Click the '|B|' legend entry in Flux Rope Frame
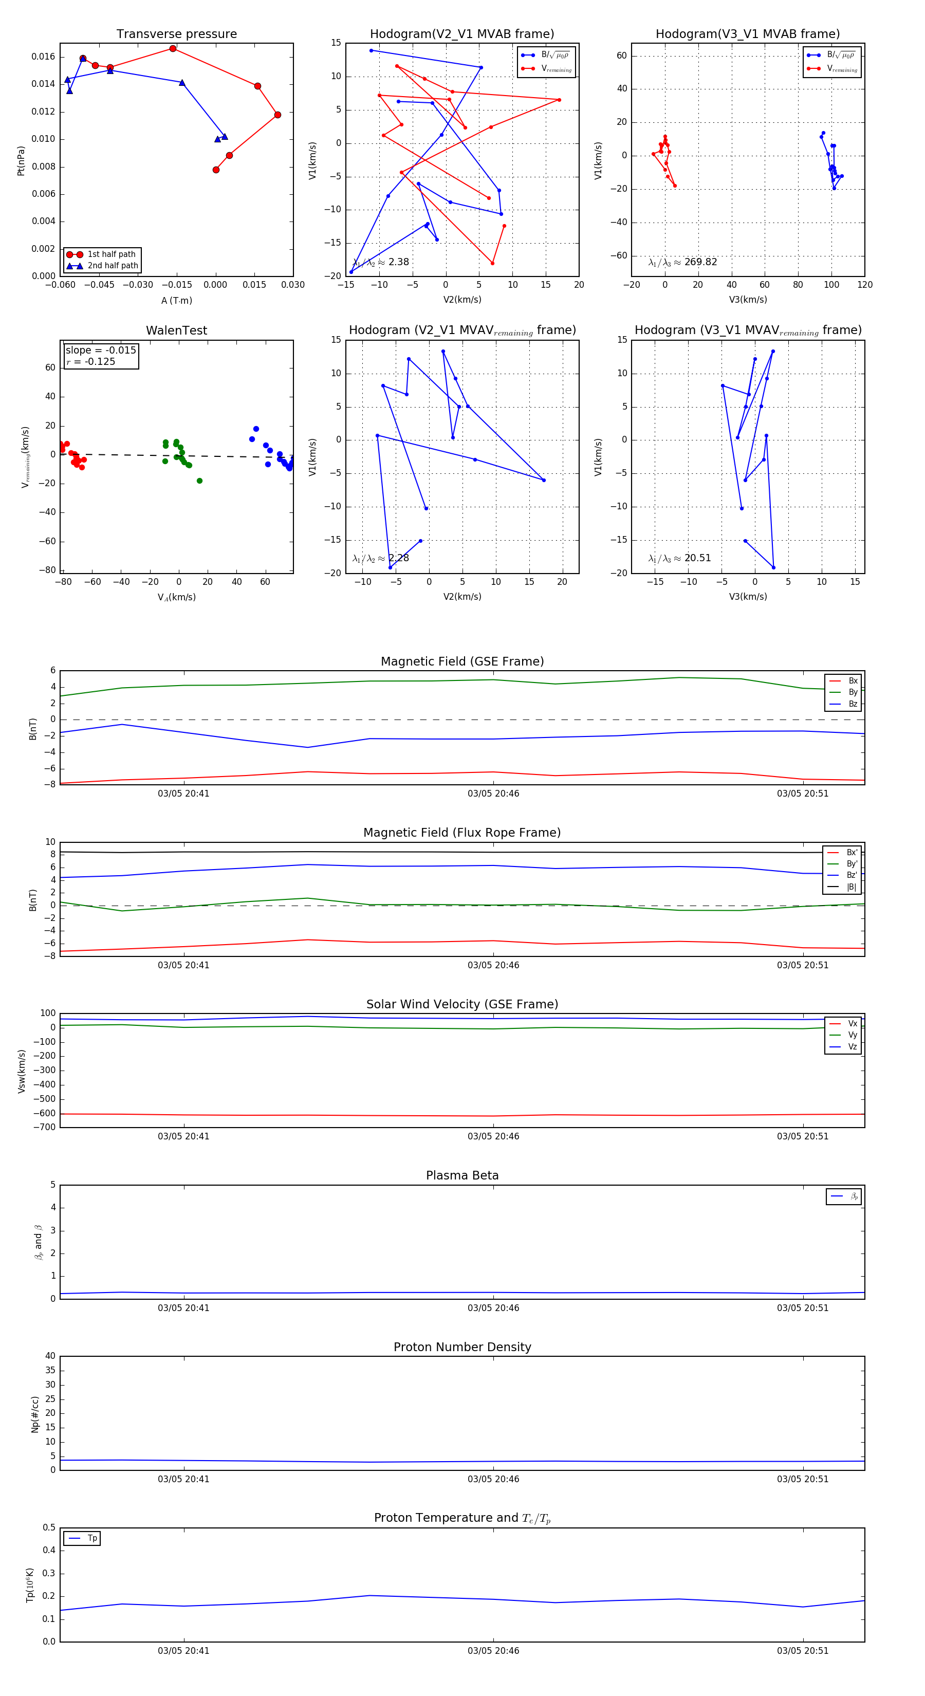 (843, 887)
